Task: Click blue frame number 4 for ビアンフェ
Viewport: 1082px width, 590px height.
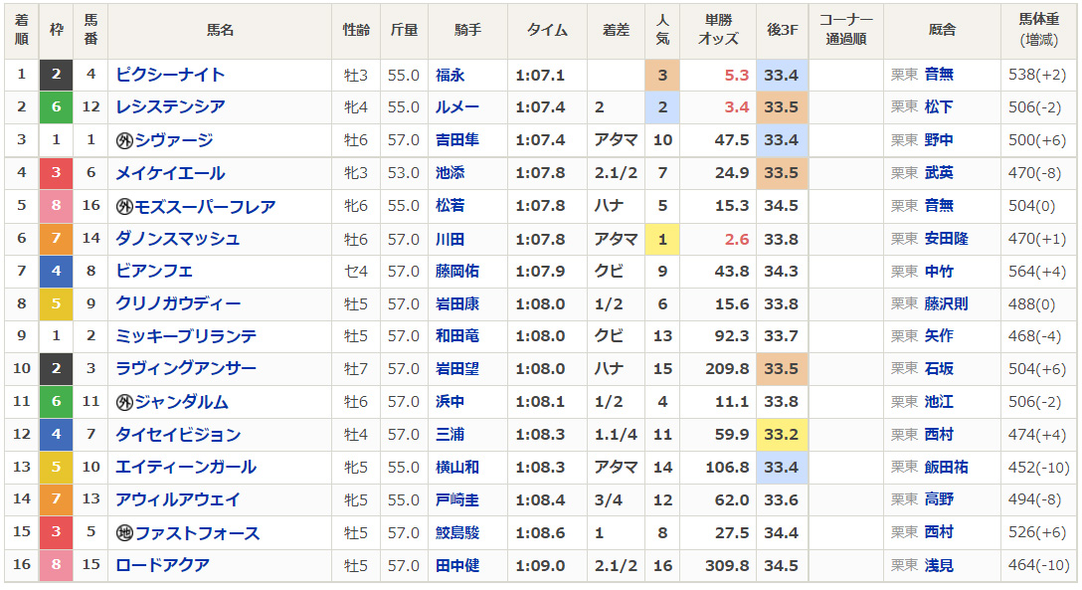Action: coord(56,272)
